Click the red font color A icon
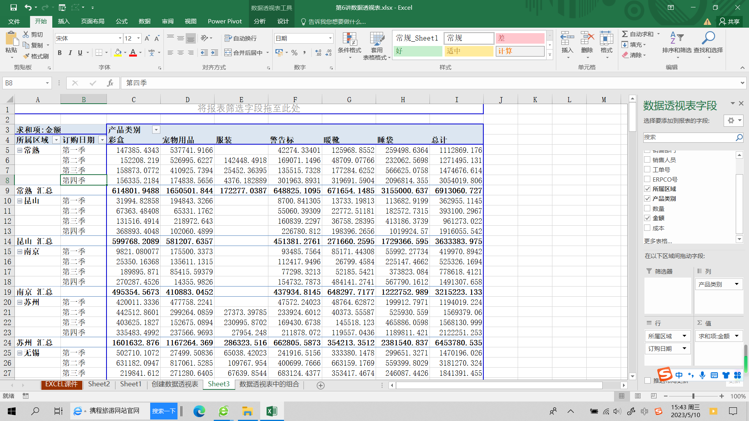The height and width of the screenshot is (421, 749). [x=133, y=53]
